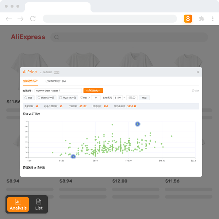Toggle the exclude ad products checkbox
This screenshot has width=219, height=219.
61,97
